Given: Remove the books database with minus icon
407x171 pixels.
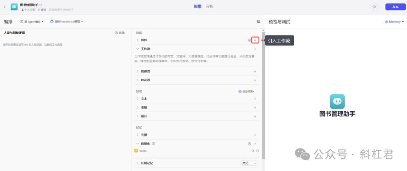Looking at the screenshot, I should point(257,151).
